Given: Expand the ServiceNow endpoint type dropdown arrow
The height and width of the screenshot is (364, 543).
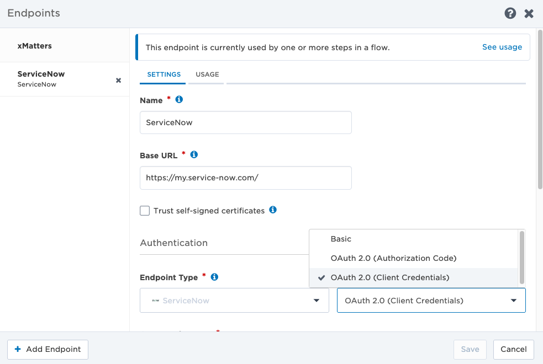Looking at the screenshot, I should (x=316, y=301).
